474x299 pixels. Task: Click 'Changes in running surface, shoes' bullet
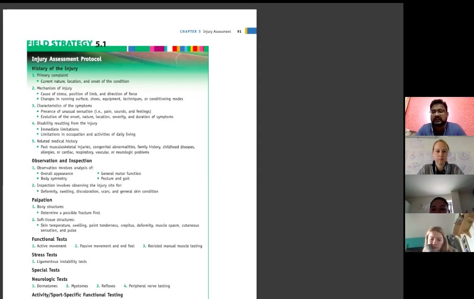click(x=112, y=99)
